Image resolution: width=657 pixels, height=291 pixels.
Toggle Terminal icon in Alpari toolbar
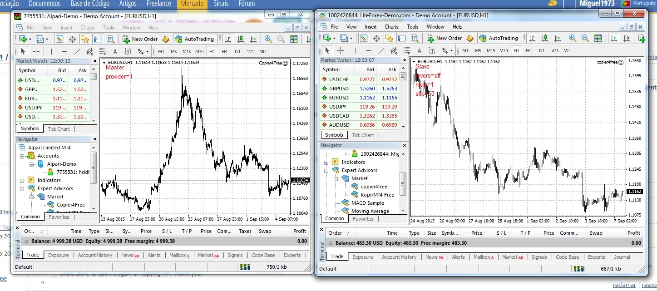(x=98, y=39)
